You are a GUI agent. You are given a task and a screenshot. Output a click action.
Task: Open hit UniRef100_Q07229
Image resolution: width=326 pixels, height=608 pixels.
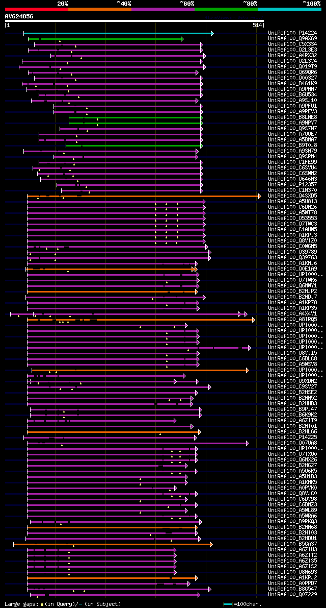[x=292, y=595]
